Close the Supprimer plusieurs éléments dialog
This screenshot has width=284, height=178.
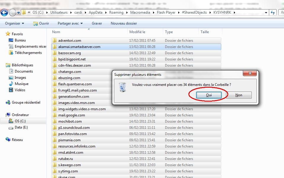[x=250, y=73]
